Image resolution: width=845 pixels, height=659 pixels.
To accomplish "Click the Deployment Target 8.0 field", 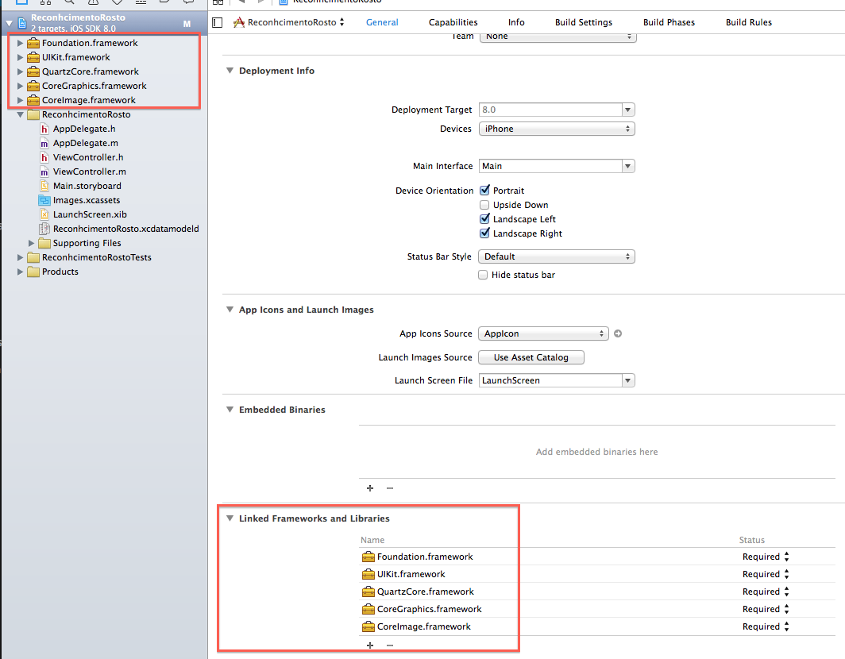I will tap(550, 110).
